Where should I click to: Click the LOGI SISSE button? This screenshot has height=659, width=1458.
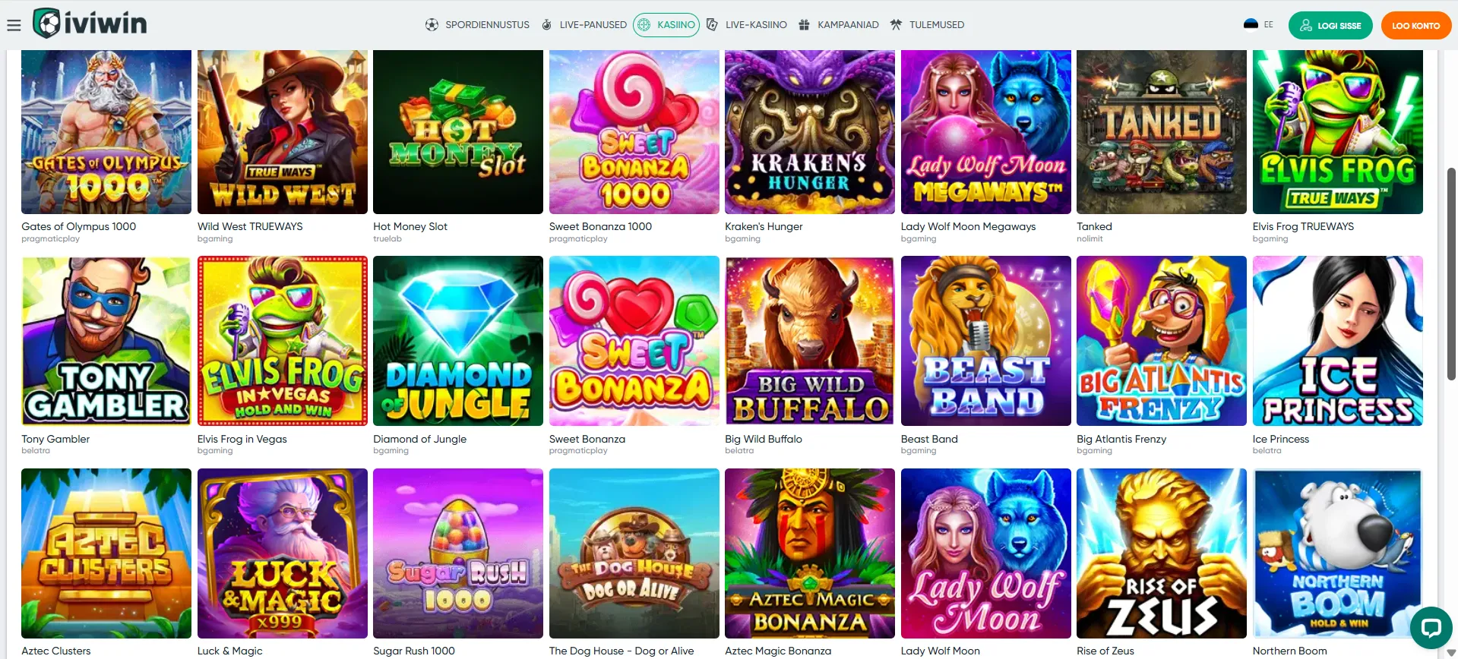tap(1330, 25)
